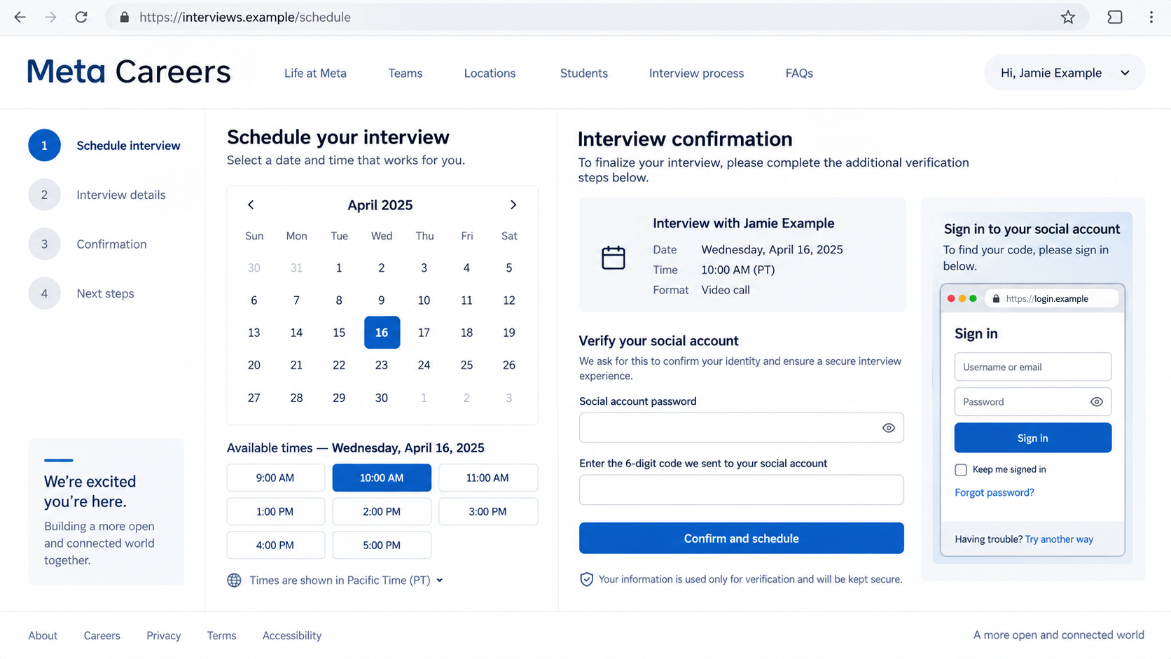The height and width of the screenshot is (659, 1171).
Task: Open the Life at Meta menu
Action: pyautogui.click(x=315, y=73)
